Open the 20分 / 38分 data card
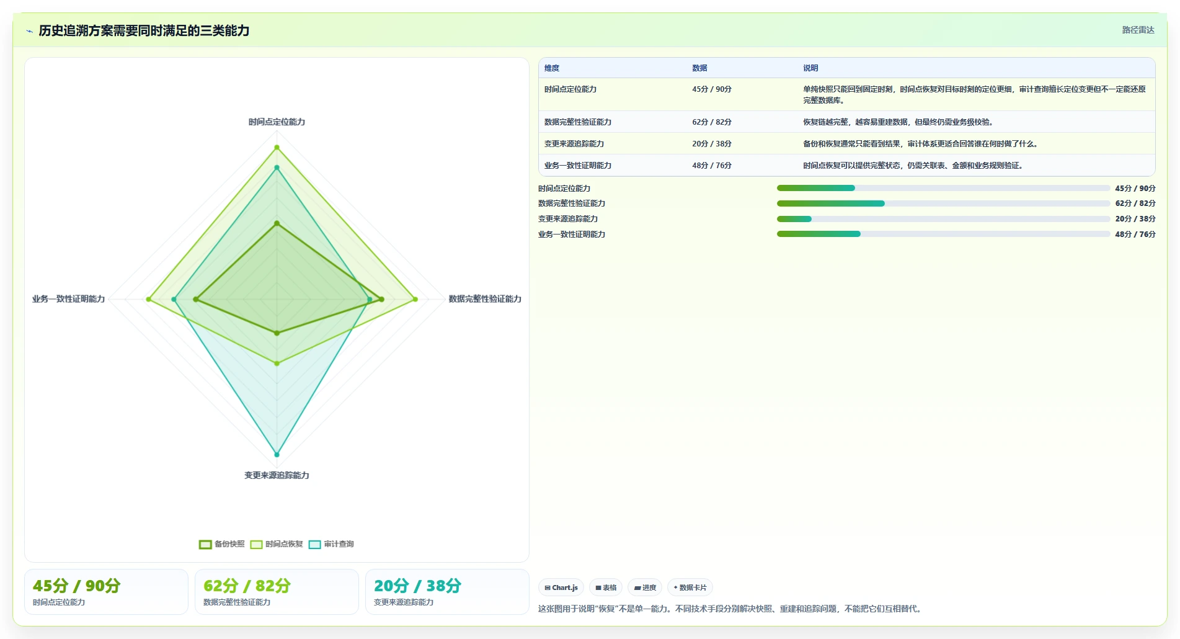Screen dimensions: 1180x639 click(x=447, y=592)
